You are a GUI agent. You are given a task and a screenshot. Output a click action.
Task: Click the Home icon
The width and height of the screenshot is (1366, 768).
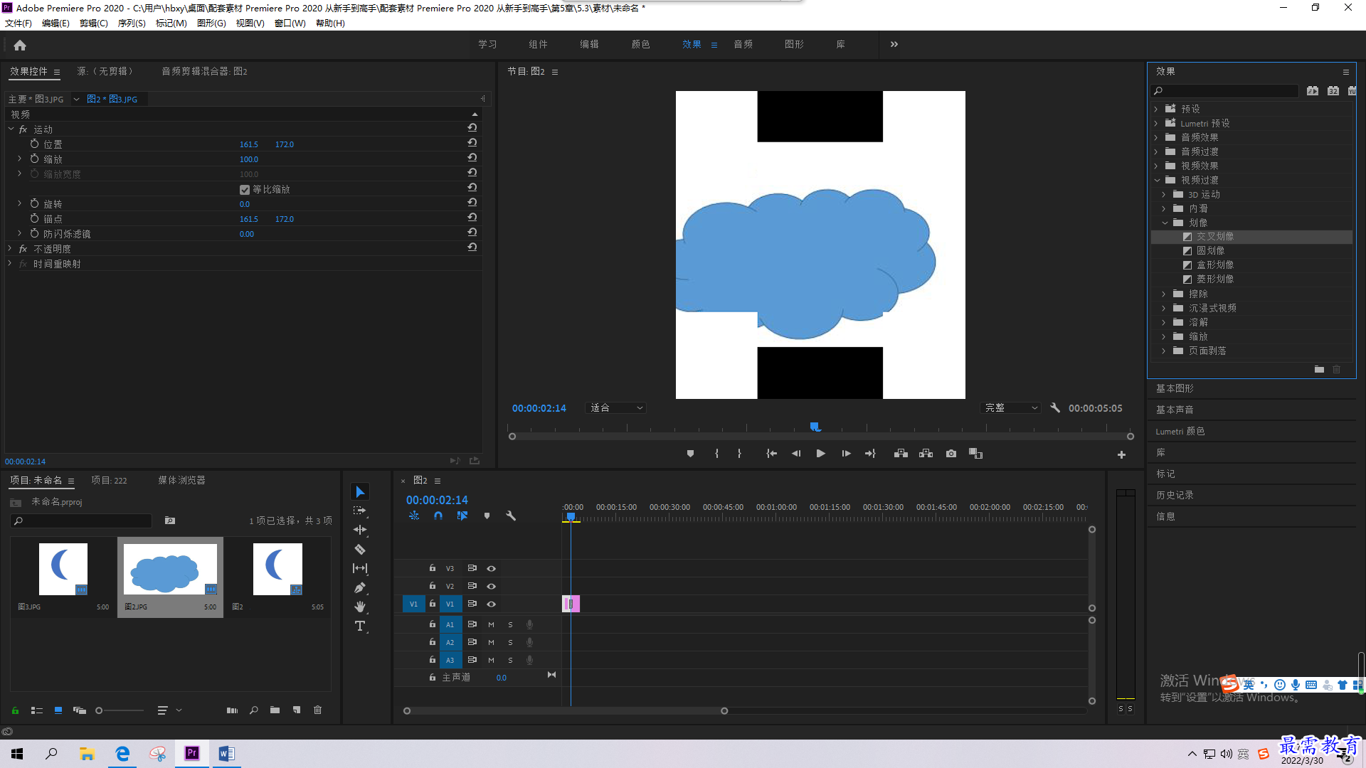click(x=20, y=45)
